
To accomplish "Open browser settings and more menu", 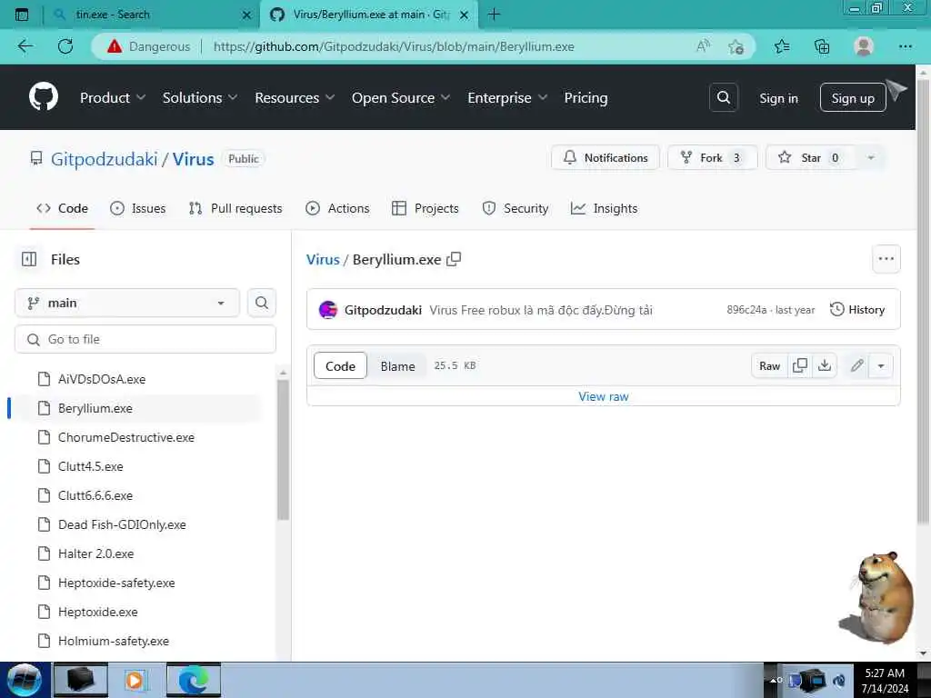I will pos(905,46).
